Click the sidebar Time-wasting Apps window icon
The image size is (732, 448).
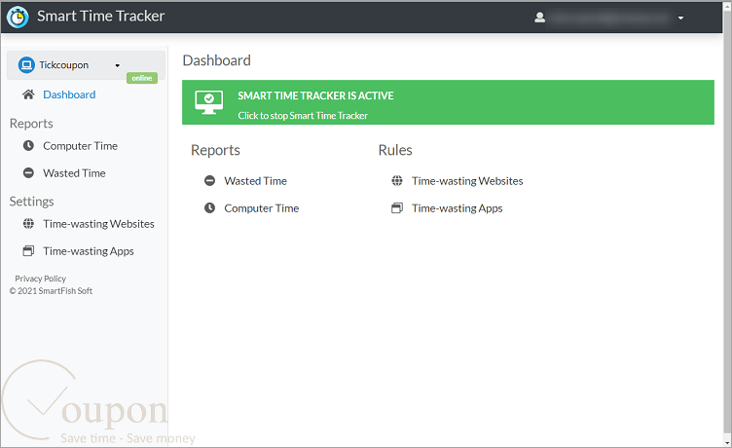click(x=28, y=251)
